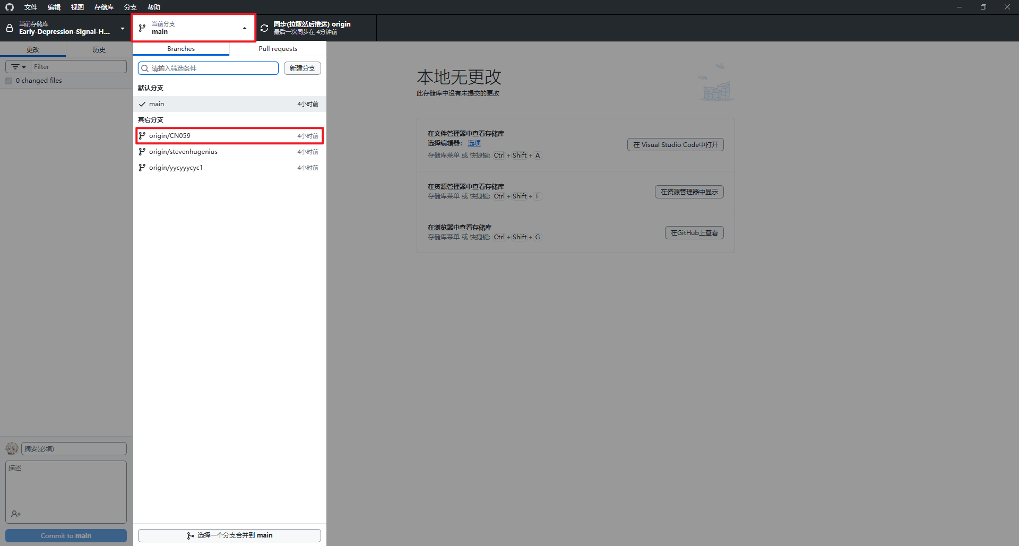Open the filter options dropdown button

(x=19, y=67)
